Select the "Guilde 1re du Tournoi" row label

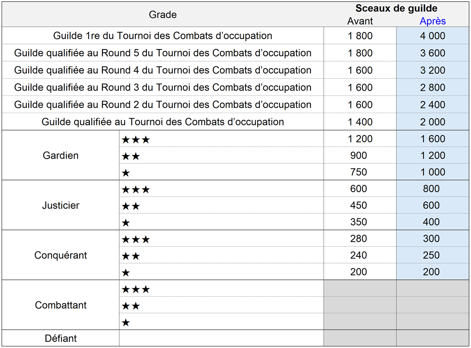coord(162,36)
